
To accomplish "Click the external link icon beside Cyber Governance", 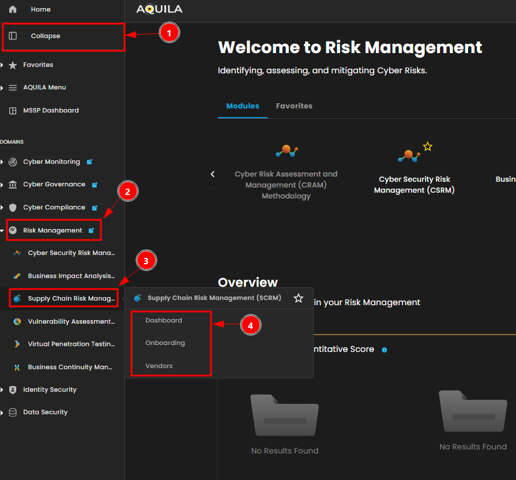I will (95, 185).
